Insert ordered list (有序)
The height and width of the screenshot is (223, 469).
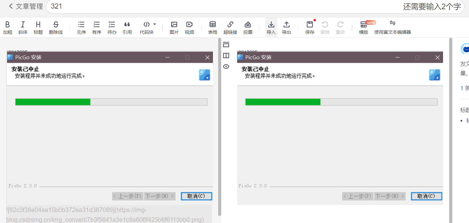point(97,28)
